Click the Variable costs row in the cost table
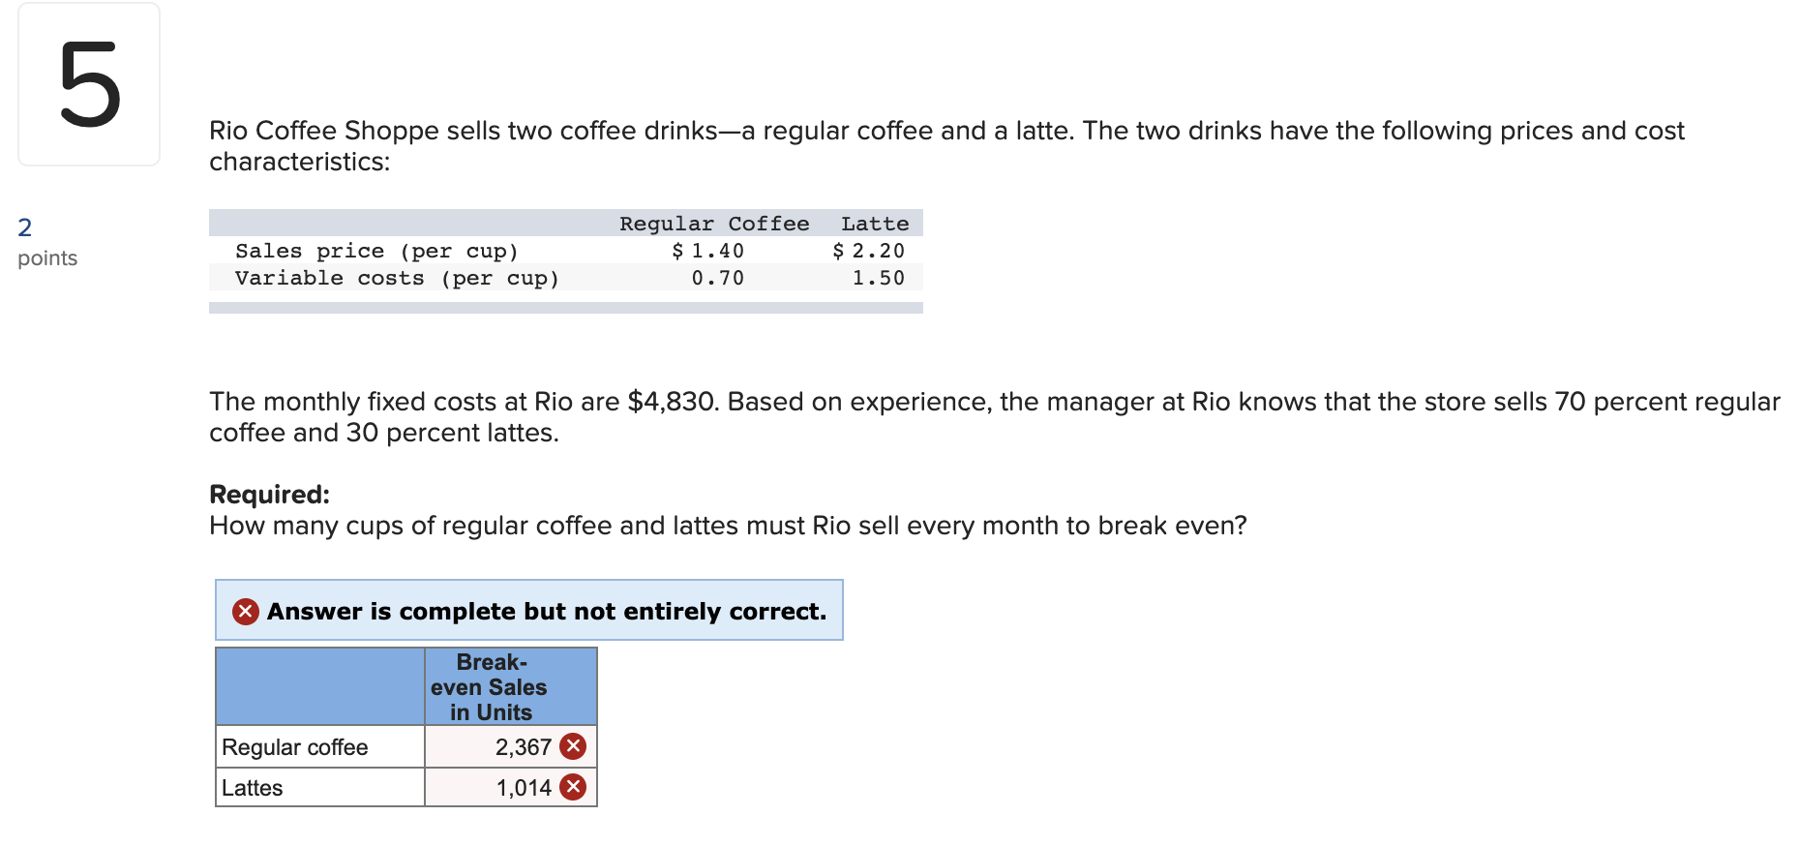Image resolution: width=1800 pixels, height=846 pixels. [x=397, y=278]
